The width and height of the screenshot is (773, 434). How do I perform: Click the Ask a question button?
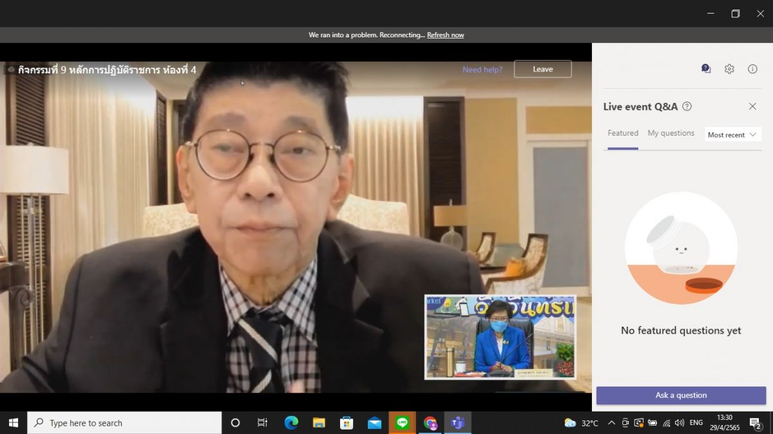pyautogui.click(x=681, y=395)
